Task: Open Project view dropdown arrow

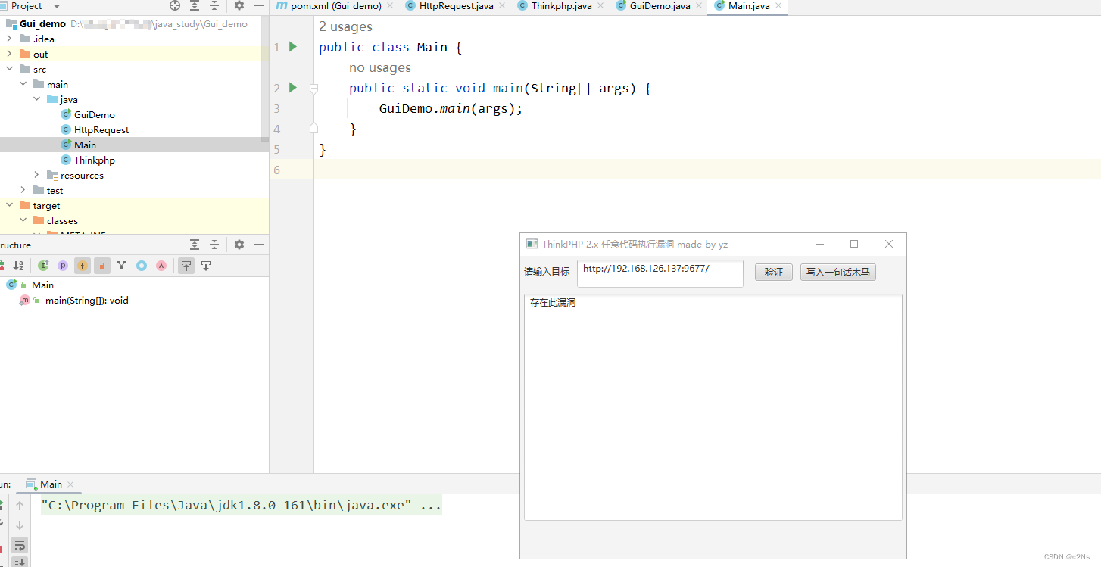Action: 57,6
